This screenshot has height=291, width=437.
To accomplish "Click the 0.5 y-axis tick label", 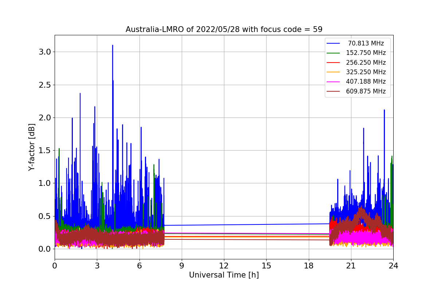I will point(45,216).
